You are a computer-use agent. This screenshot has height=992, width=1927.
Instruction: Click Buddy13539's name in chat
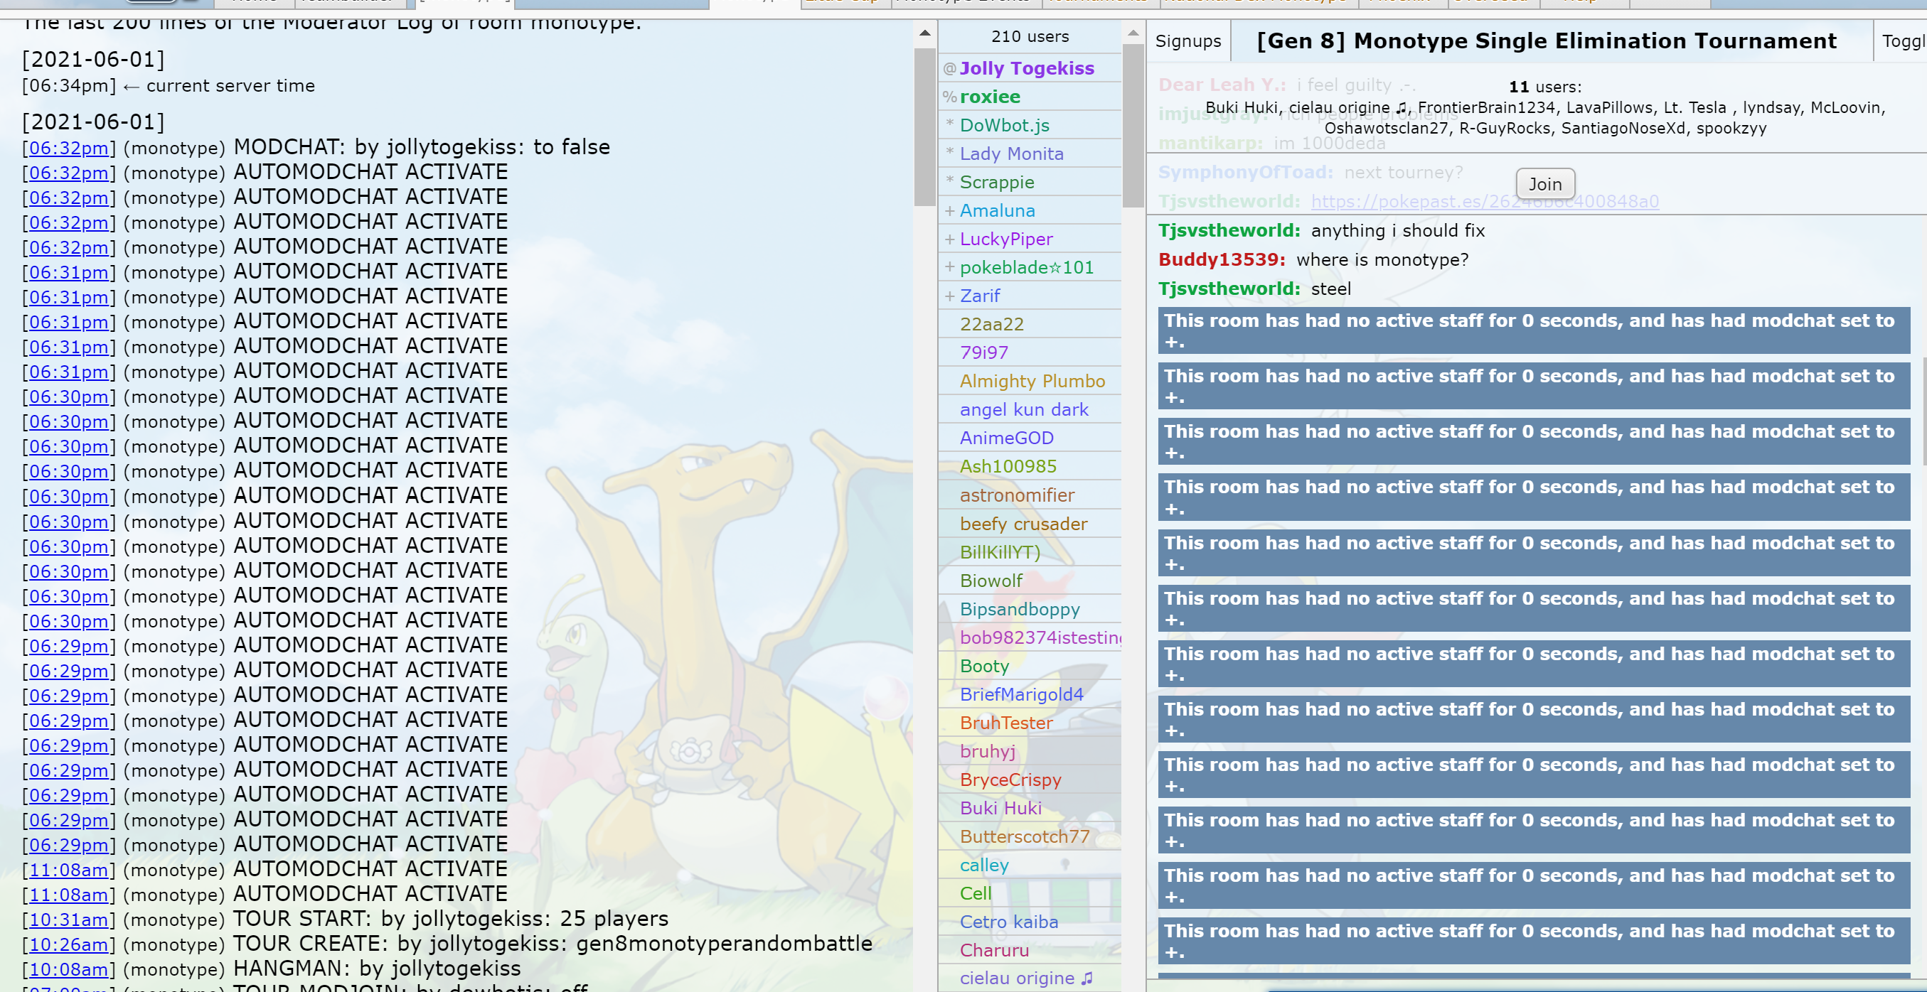point(1220,259)
